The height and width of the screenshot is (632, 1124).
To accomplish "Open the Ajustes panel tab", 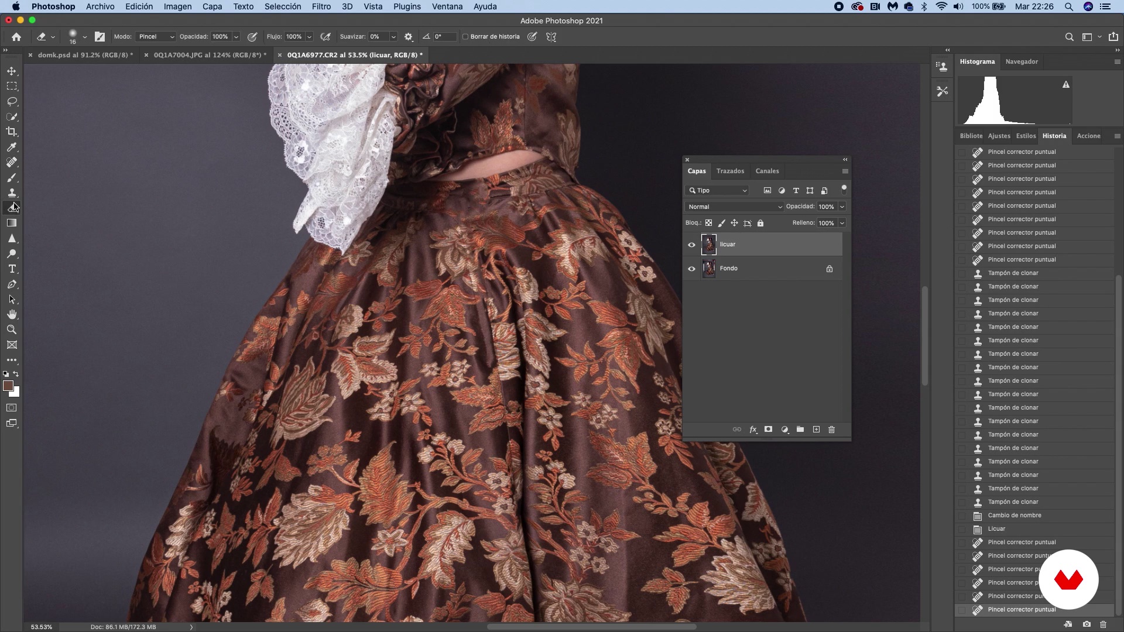I will [999, 136].
